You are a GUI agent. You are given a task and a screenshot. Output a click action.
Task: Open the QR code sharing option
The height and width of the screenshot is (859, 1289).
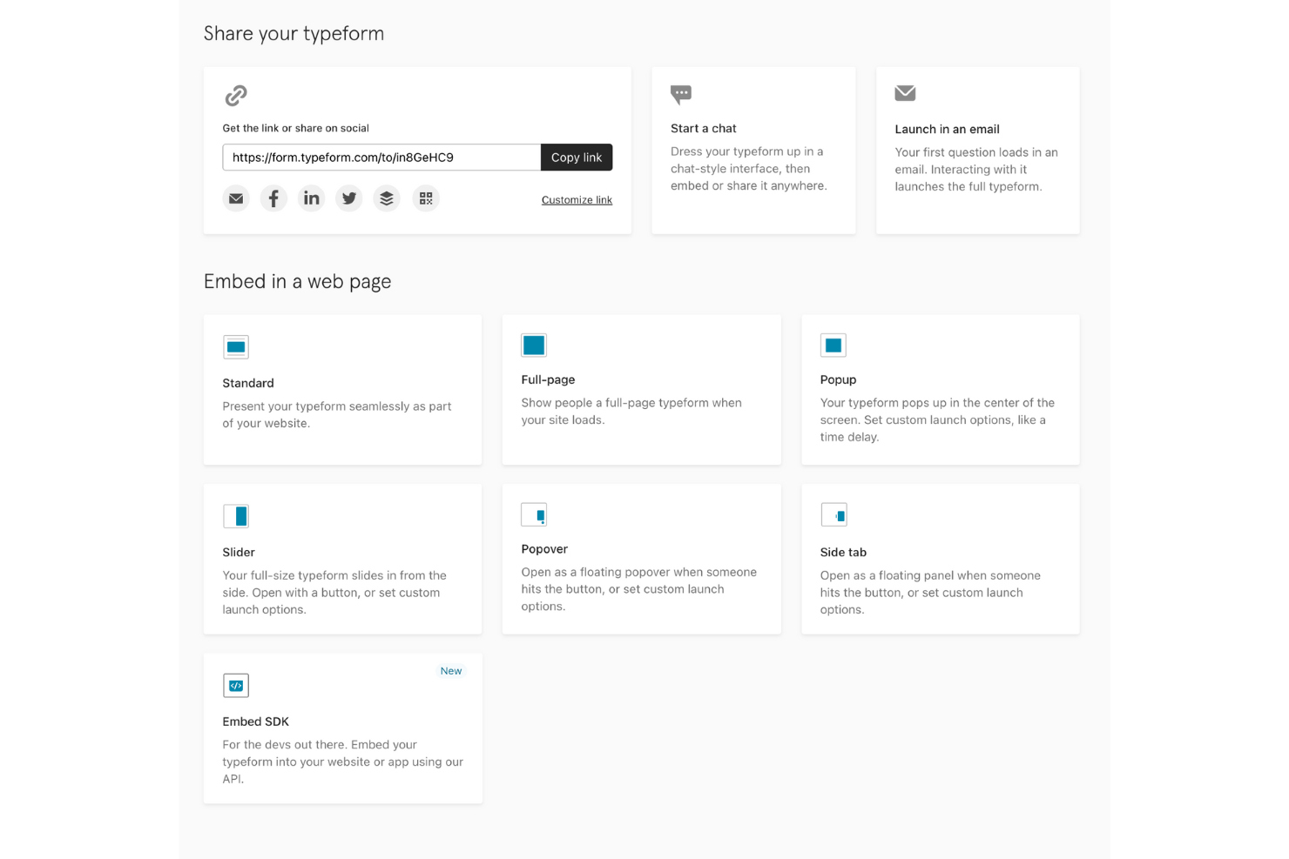coord(426,198)
